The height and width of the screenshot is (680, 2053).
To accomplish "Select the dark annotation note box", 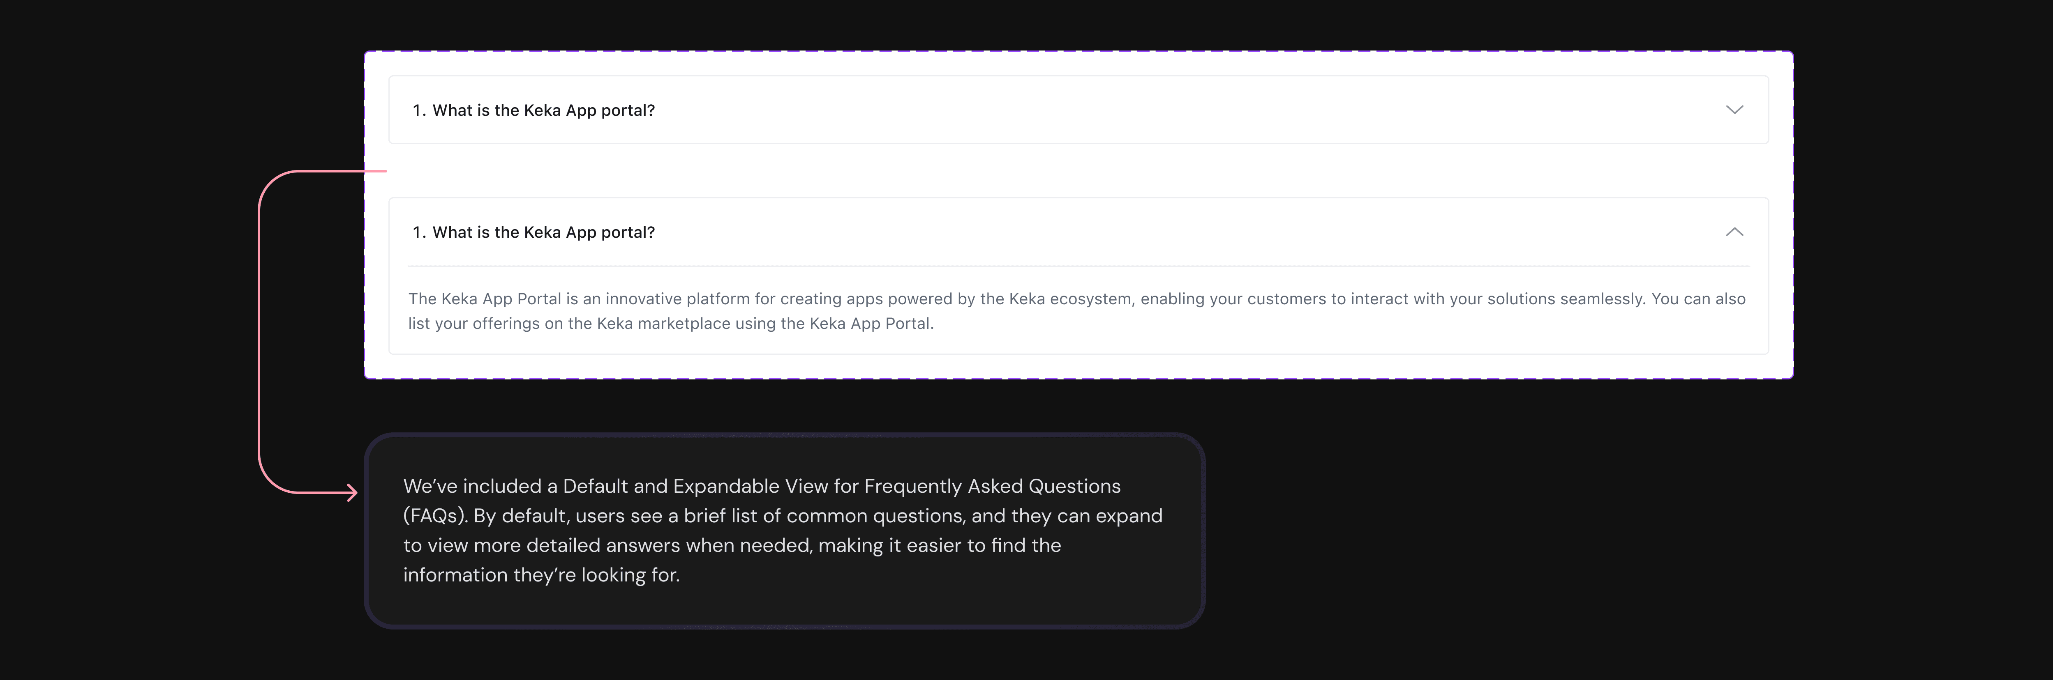I will tap(784, 531).
